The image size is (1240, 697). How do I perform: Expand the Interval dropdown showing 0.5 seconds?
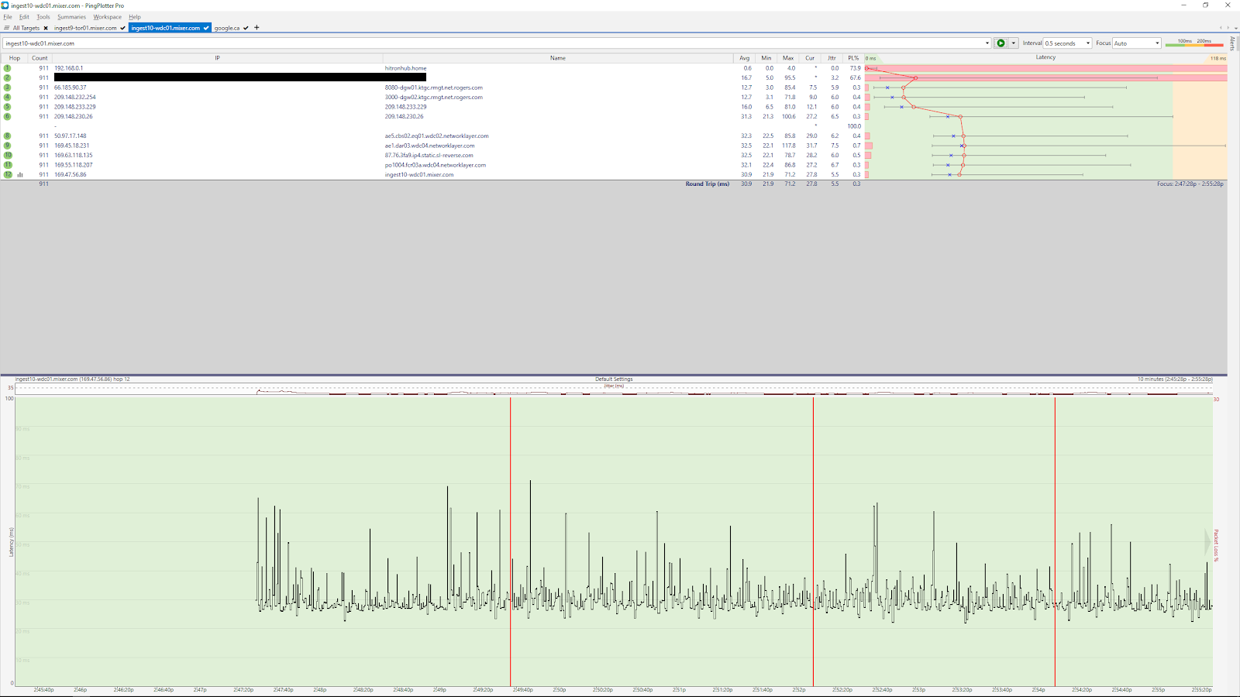pos(1087,43)
